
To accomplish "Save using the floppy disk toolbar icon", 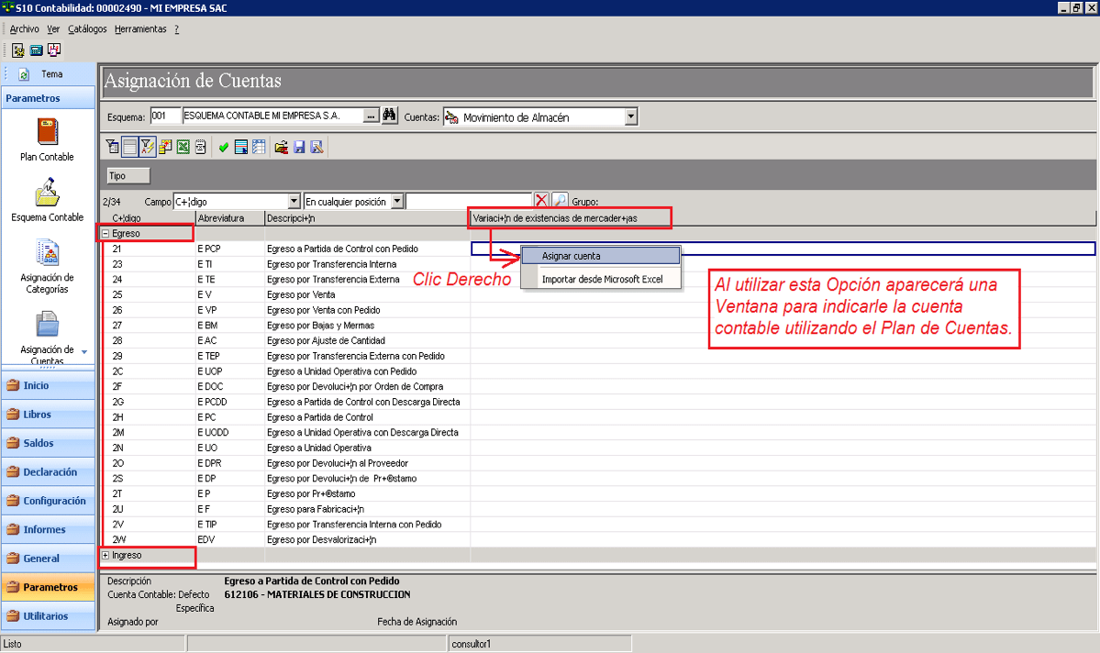I will coord(299,147).
